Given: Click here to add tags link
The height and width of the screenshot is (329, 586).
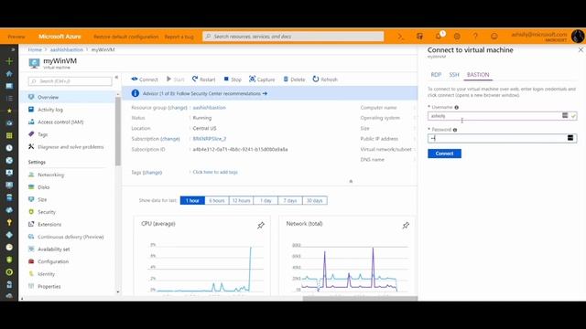Looking at the screenshot, I should [x=215, y=173].
